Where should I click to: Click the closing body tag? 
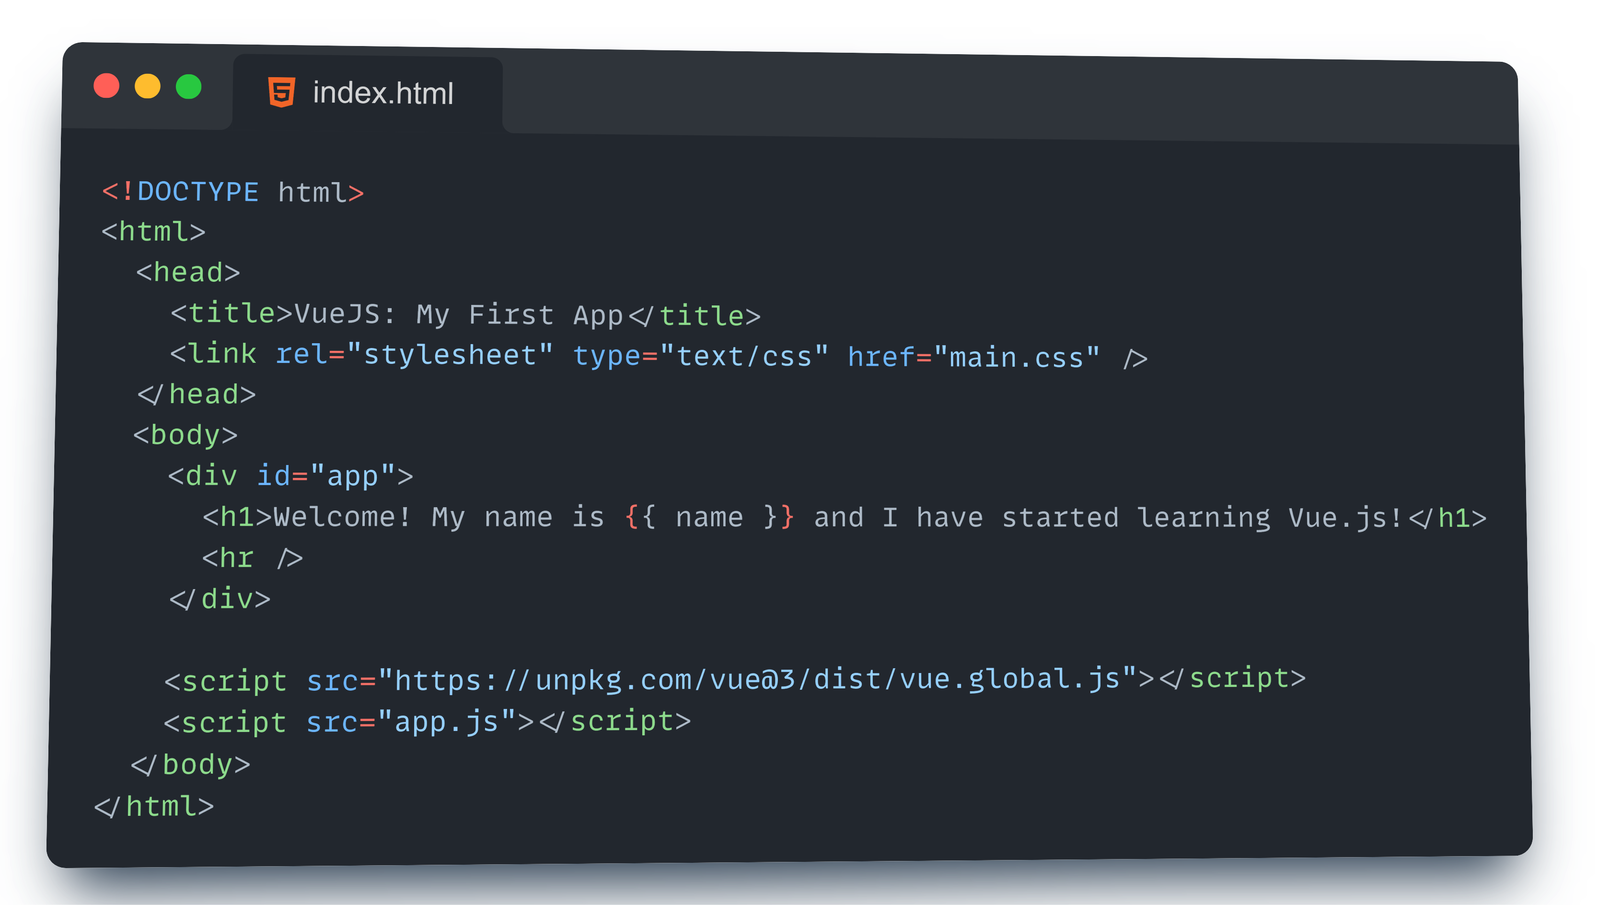tap(190, 765)
